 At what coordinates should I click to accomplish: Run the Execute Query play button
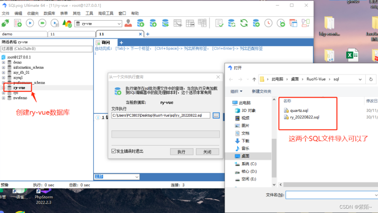[x=30, y=23]
